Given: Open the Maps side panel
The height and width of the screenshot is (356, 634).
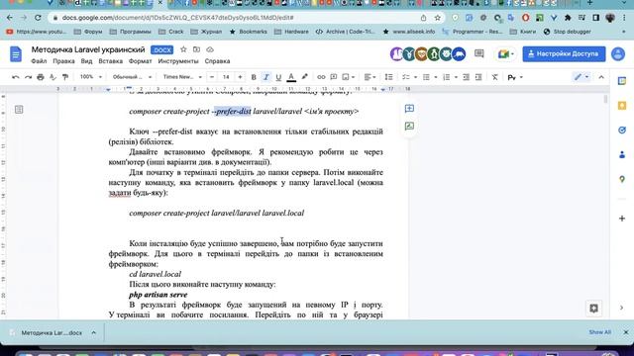Looking at the screenshot, I should click(x=622, y=179).
